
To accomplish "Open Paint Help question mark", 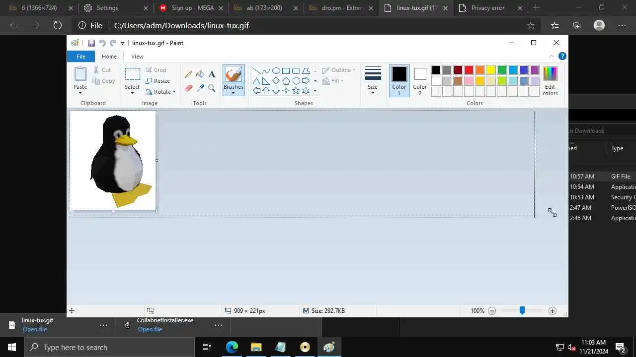I will click(562, 56).
